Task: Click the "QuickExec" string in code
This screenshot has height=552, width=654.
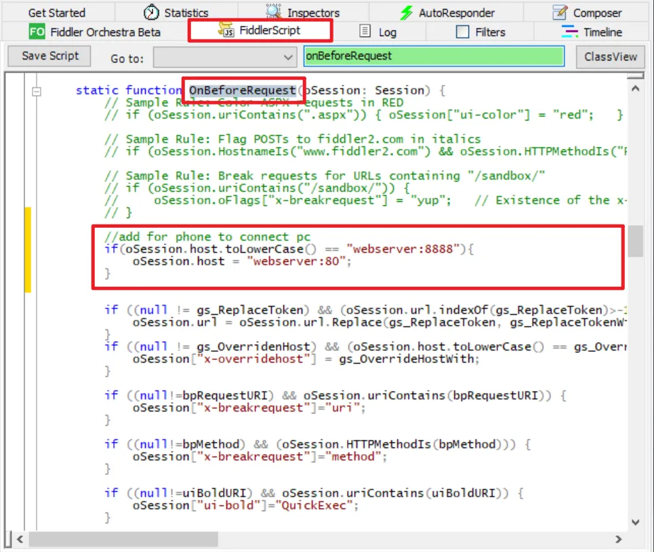Action: coord(313,505)
